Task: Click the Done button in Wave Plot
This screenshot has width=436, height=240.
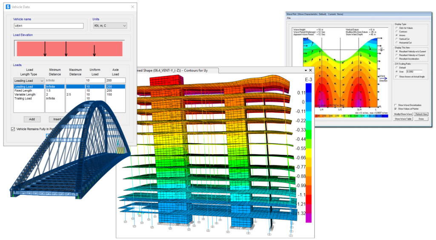Action: pos(421,119)
